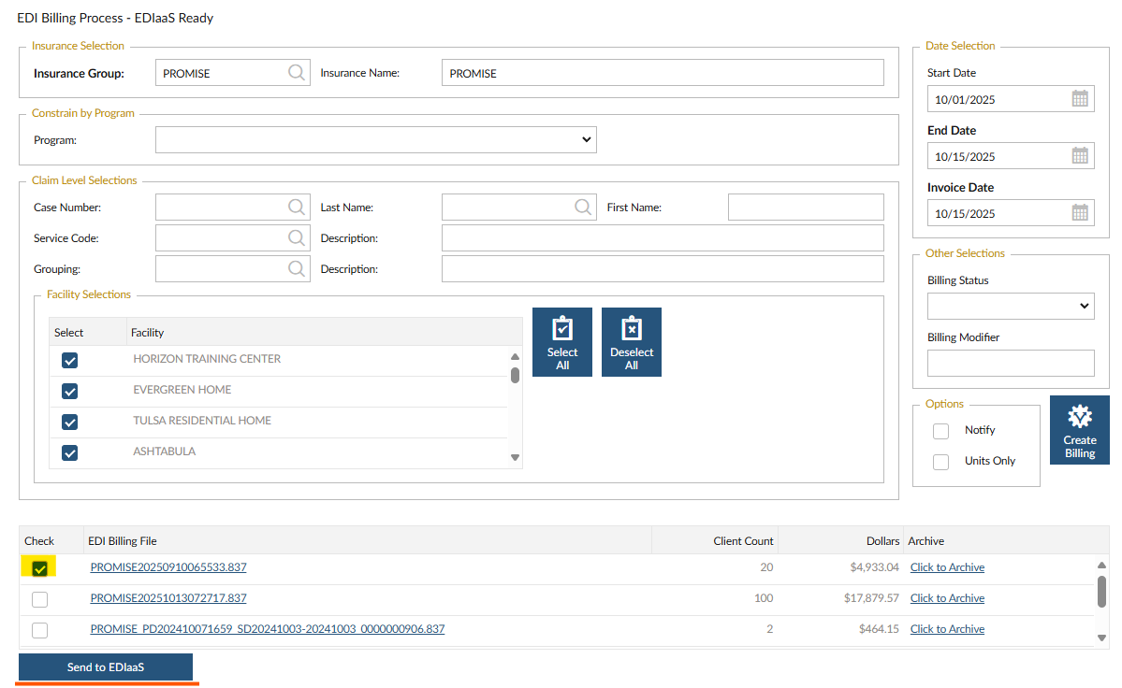
Task: Click the Grouping search magnifier icon
Action: click(x=296, y=269)
